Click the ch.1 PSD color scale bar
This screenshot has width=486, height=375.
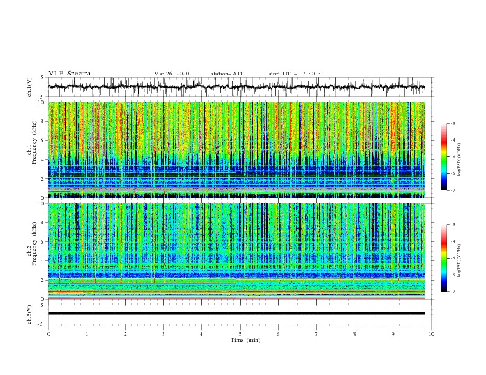pos(444,156)
